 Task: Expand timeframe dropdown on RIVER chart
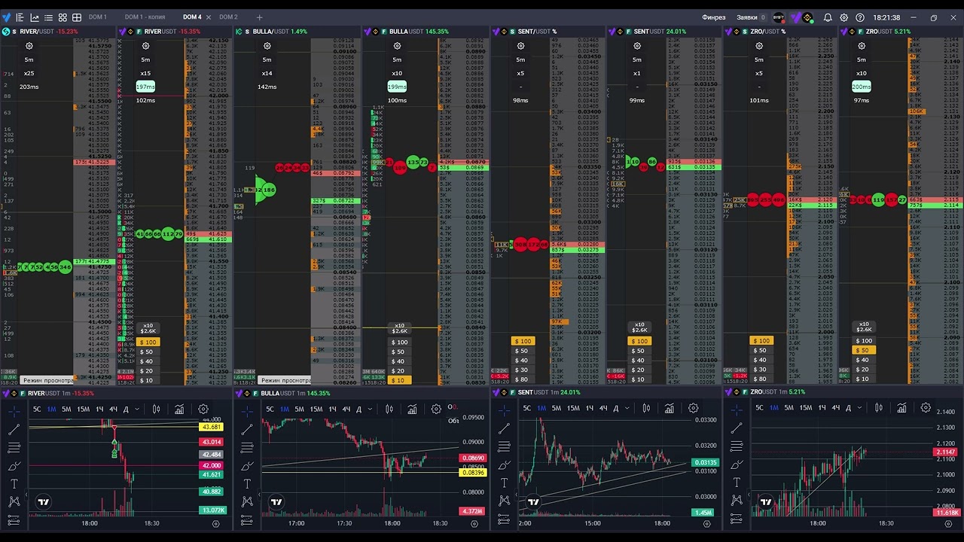click(137, 410)
